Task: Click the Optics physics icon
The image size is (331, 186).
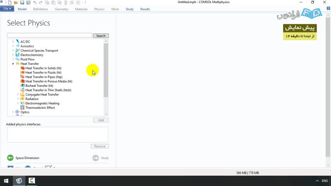Action: [17, 112]
